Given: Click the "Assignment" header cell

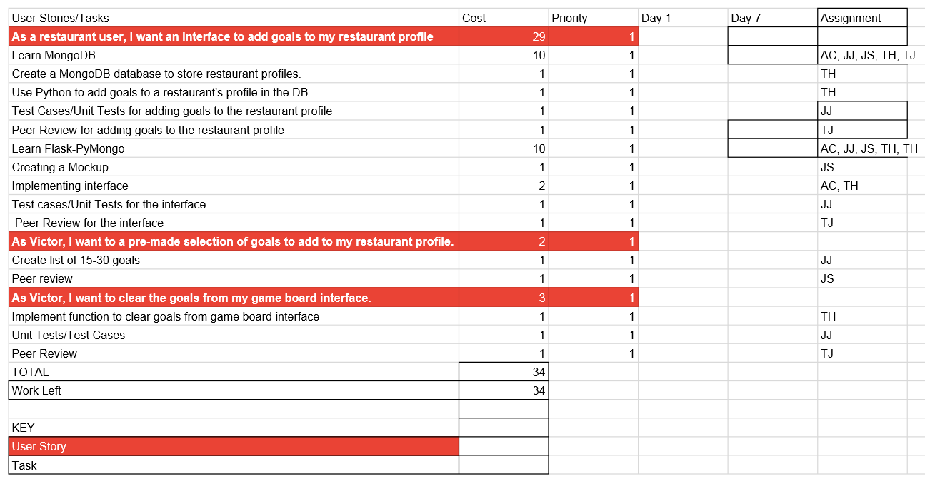Looking at the screenshot, I should click(x=862, y=18).
